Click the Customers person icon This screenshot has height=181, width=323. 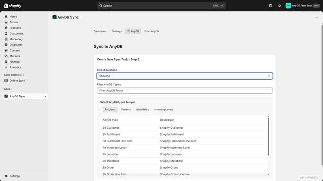tap(6, 33)
